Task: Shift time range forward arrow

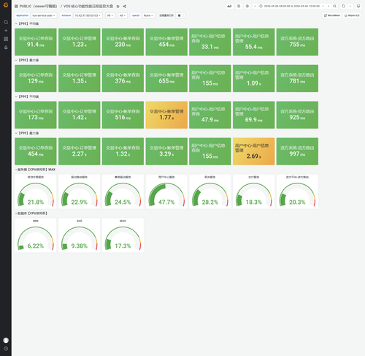Action: point(328,6)
